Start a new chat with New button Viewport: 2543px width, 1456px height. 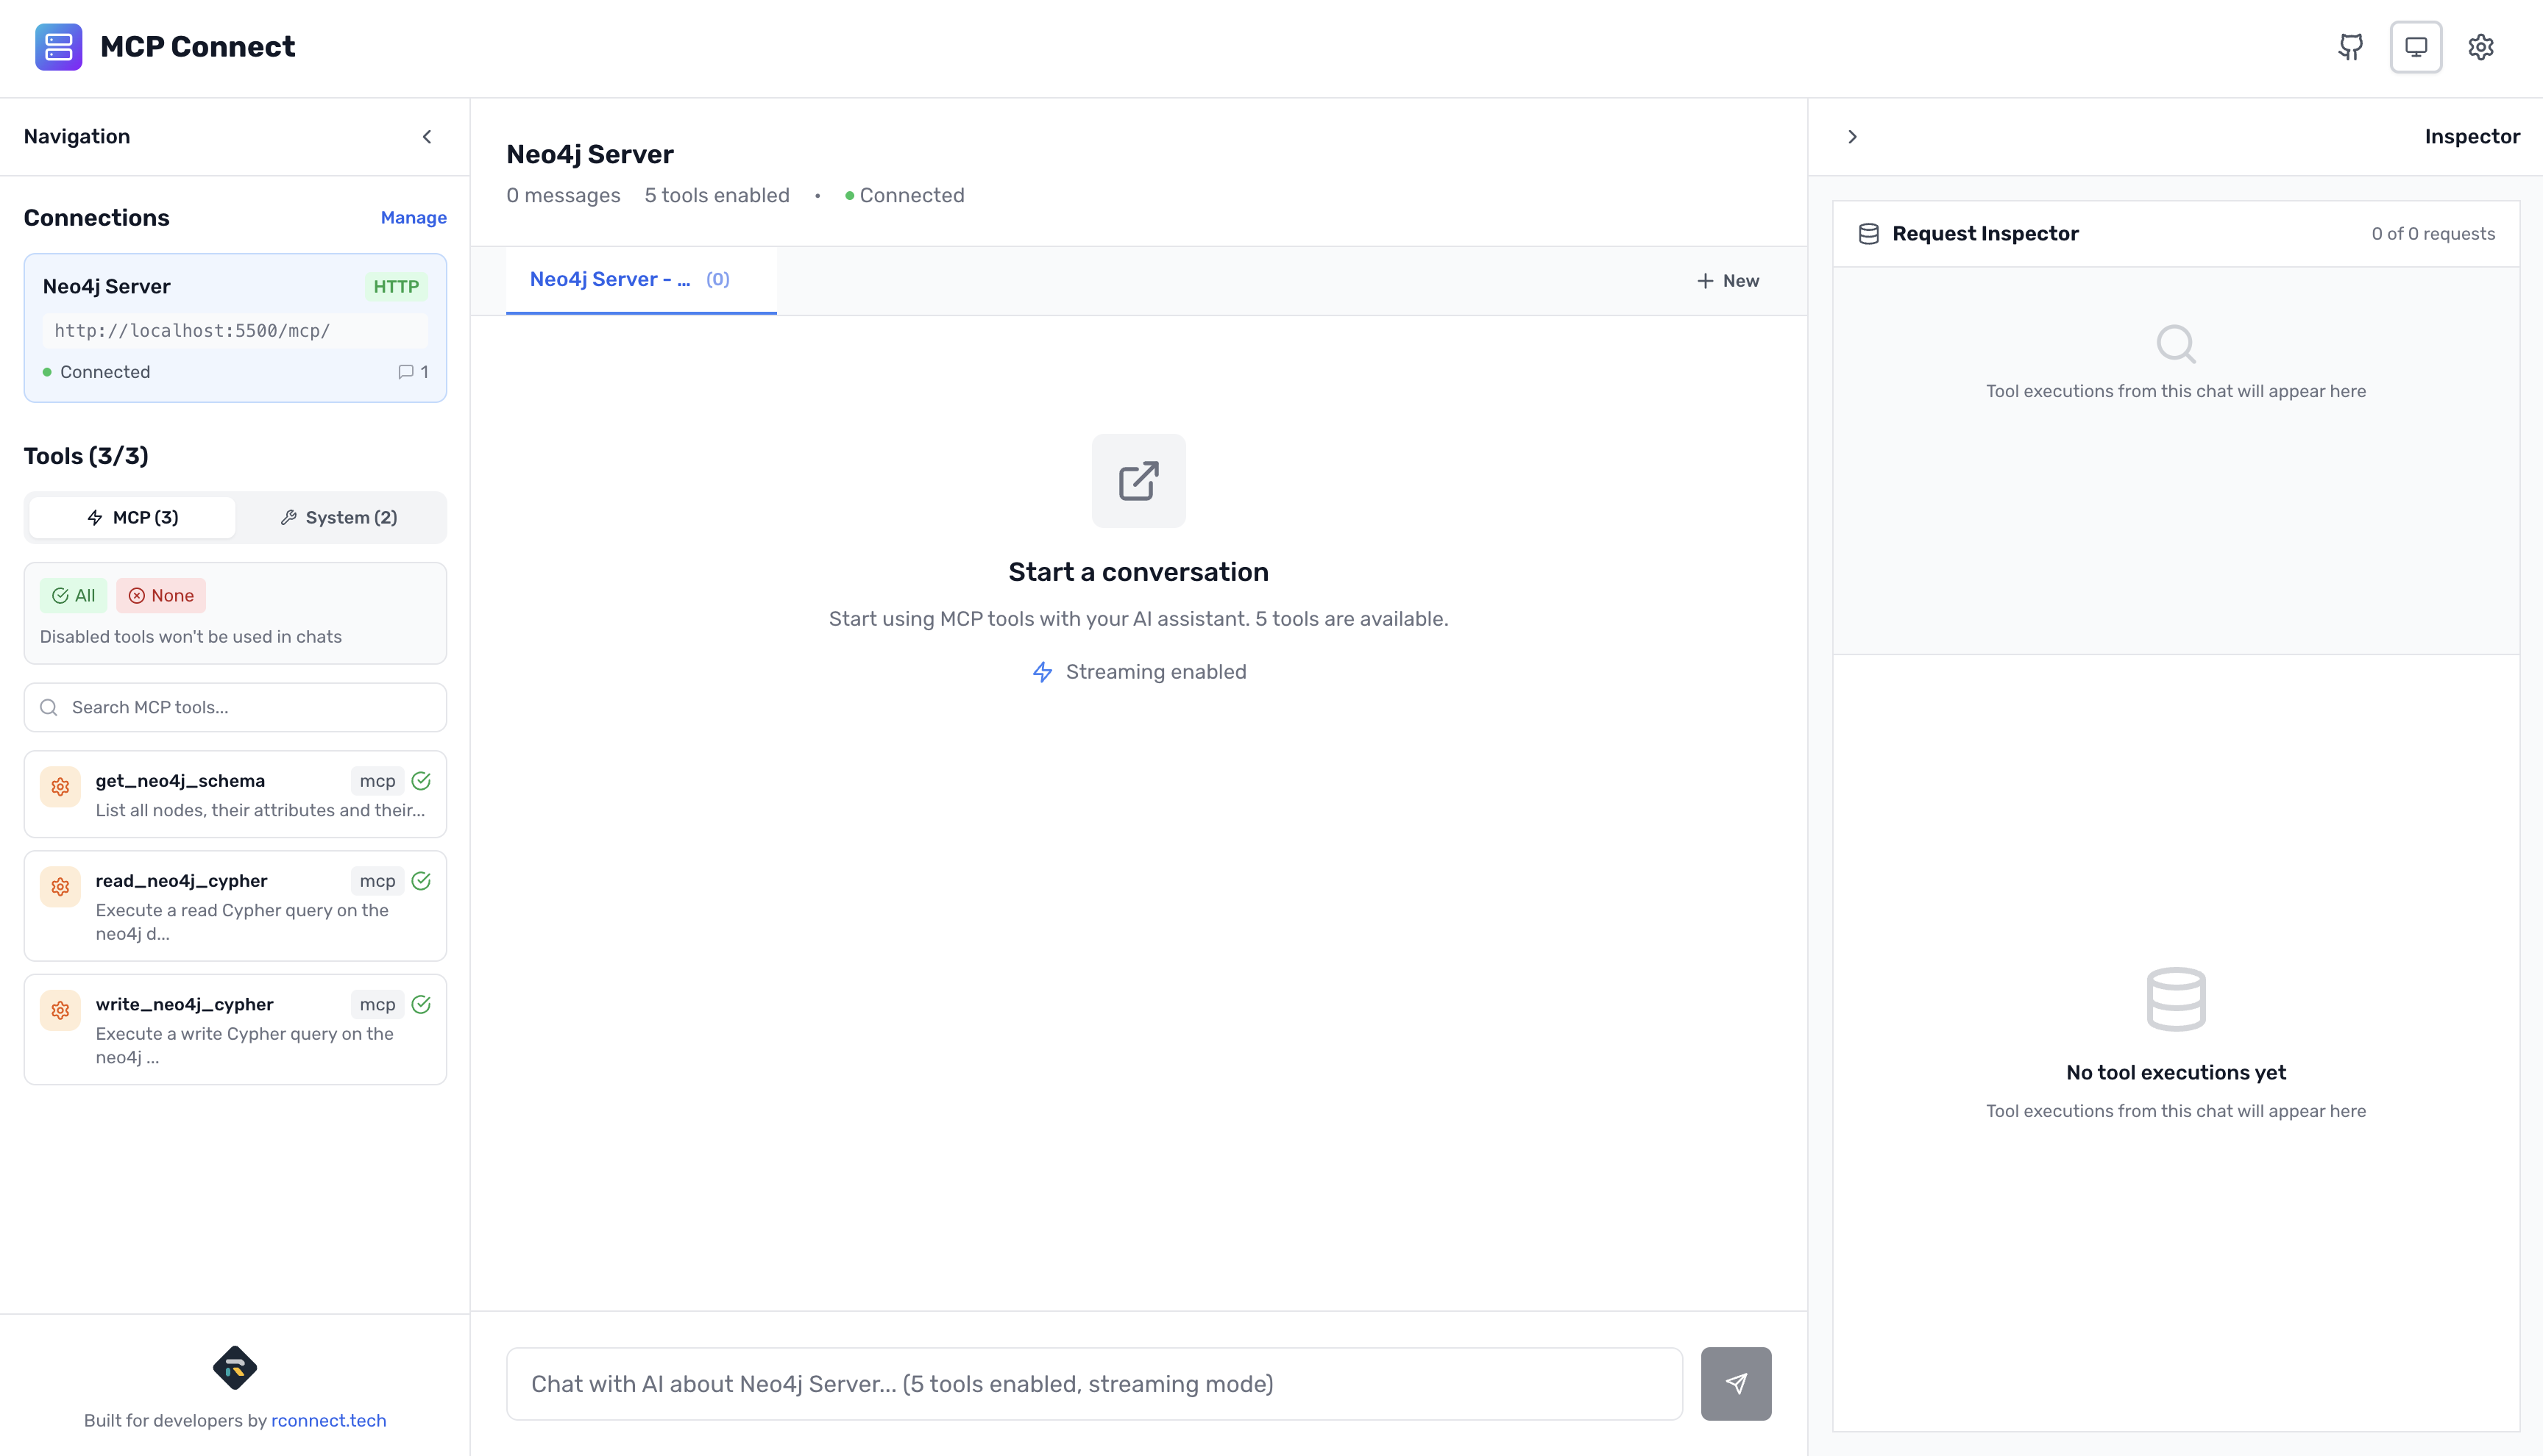click(1728, 281)
